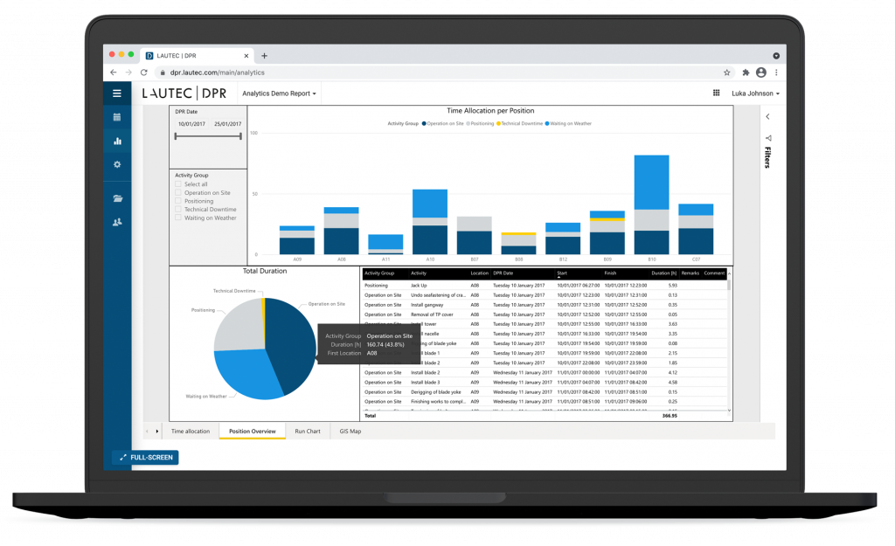Open the projects folder icon in the sidebar
The width and height of the screenshot is (895, 546).
116,198
